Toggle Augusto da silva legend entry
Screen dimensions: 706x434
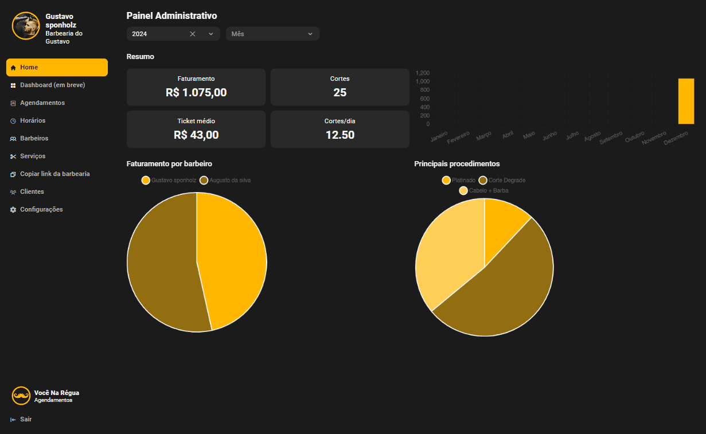225,180
